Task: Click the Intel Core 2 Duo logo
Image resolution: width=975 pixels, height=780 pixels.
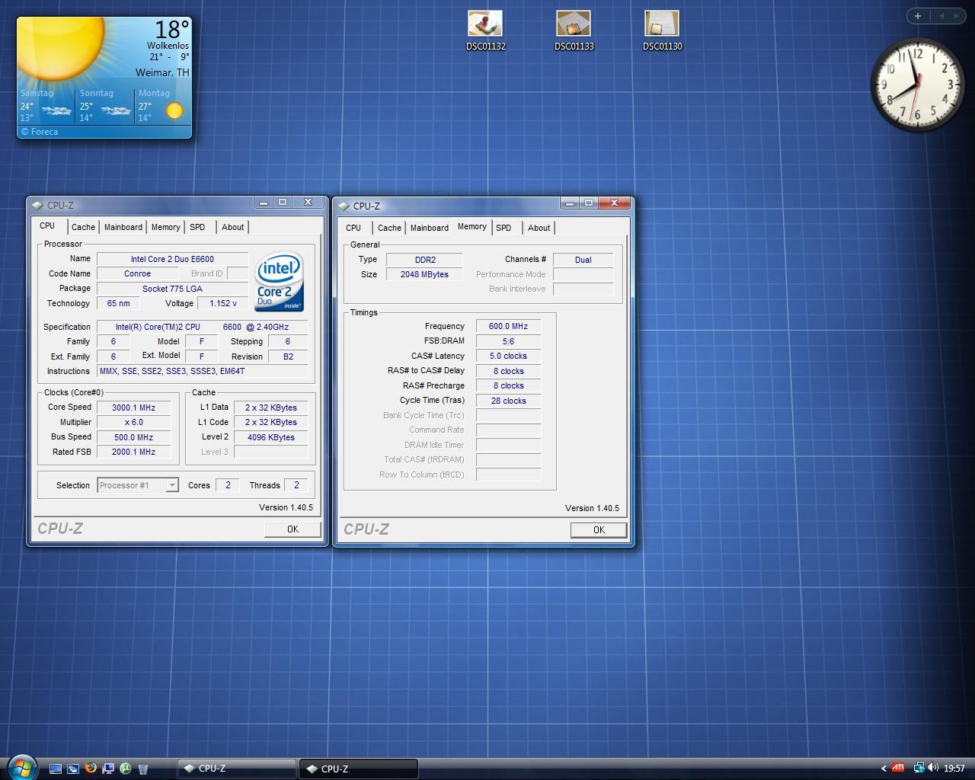Action: [280, 281]
